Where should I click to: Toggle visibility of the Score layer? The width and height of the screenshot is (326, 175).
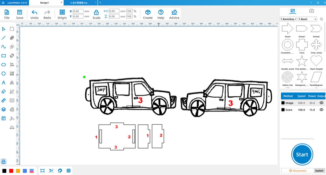click(321, 110)
